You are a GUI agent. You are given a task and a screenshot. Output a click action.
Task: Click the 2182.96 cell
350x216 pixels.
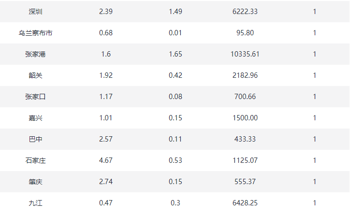click(245, 75)
